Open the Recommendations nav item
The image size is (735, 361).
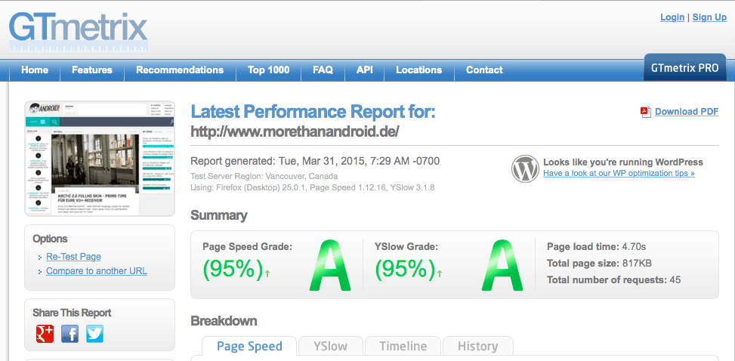coord(180,70)
